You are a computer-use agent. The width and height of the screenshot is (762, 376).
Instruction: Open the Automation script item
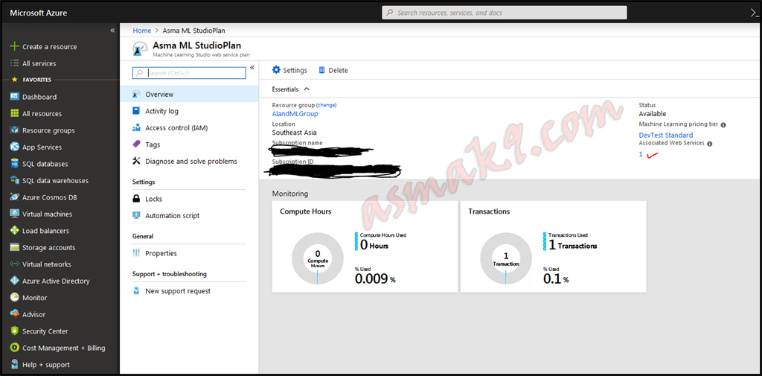(189, 215)
